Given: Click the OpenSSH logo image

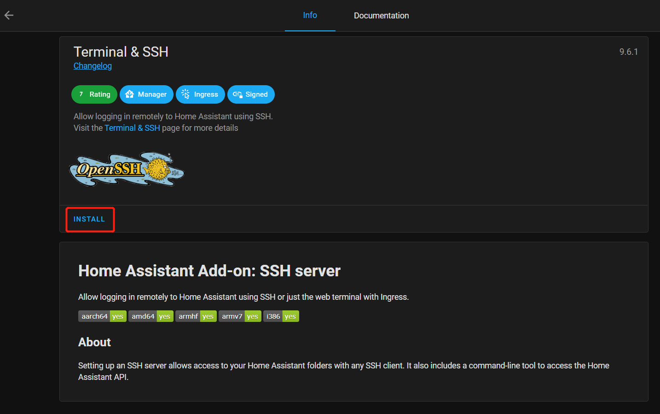Looking at the screenshot, I should [x=127, y=169].
